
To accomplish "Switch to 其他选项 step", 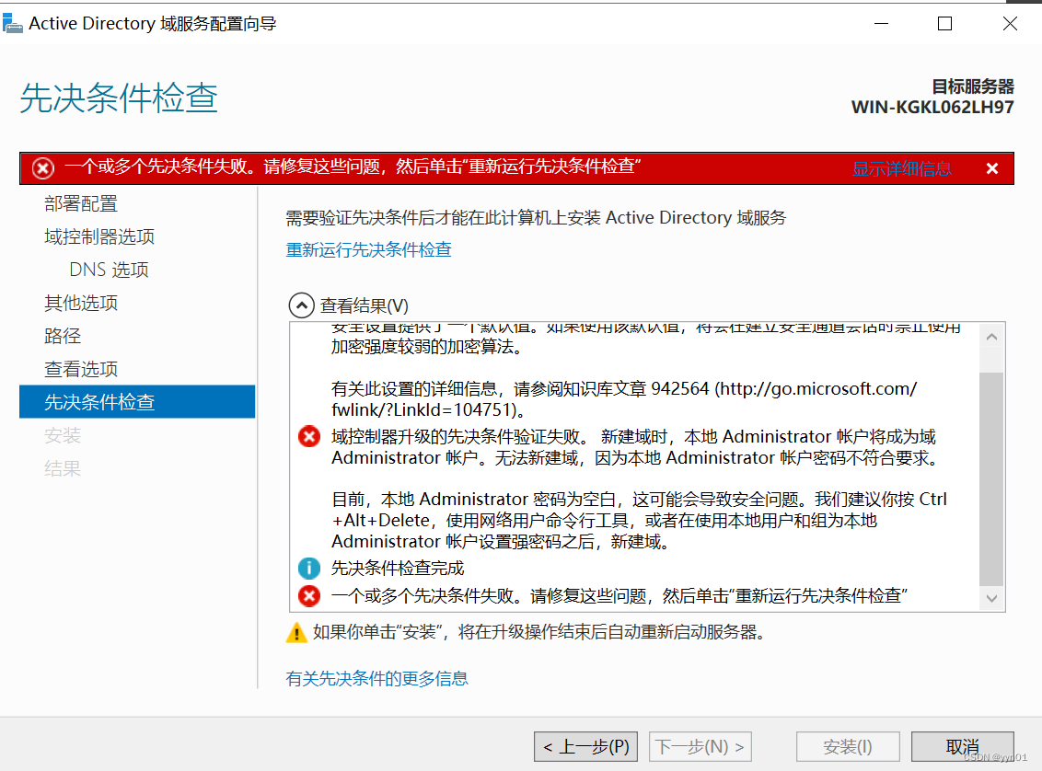I will (x=81, y=303).
